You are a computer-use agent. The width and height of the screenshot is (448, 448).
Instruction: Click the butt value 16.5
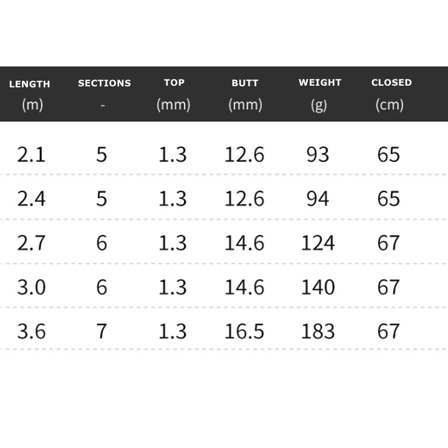(x=244, y=331)
